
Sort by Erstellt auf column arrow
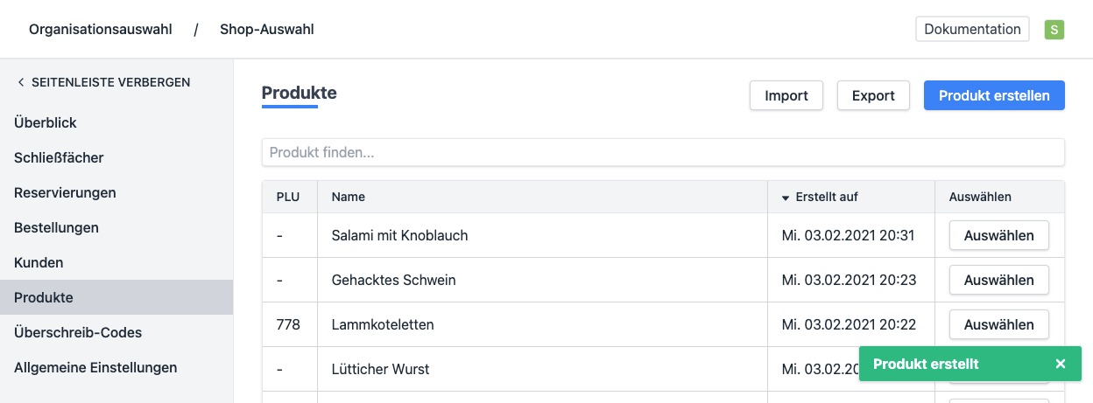click(x=786, y=198)
